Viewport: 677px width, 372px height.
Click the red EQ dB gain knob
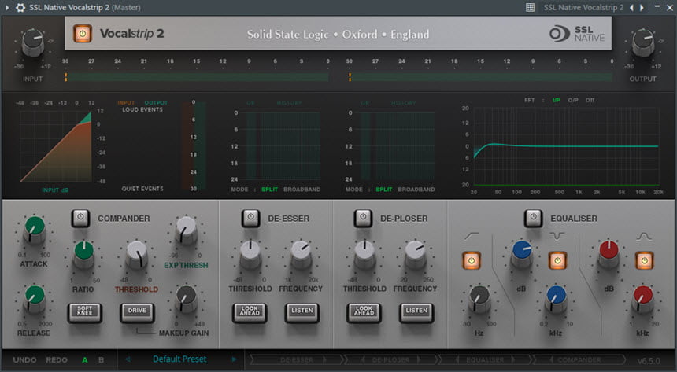pos(609,254)
